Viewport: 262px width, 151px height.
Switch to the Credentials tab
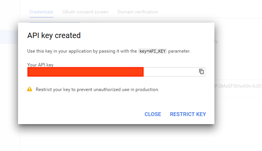(x=41, y=12)
